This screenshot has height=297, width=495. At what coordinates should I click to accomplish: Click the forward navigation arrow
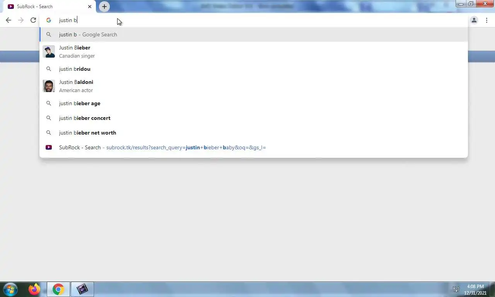(x=21, y=20)
